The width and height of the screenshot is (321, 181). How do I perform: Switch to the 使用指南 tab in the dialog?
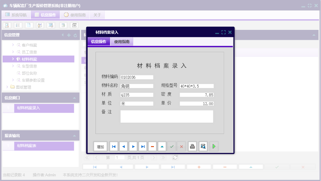(122, 41)
